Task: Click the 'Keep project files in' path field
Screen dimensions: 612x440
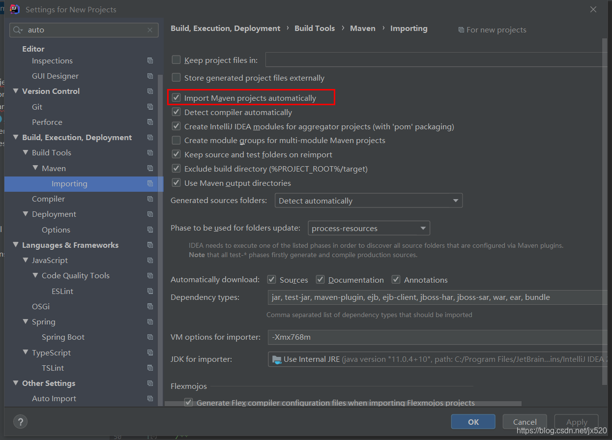Action: point(437,60)
